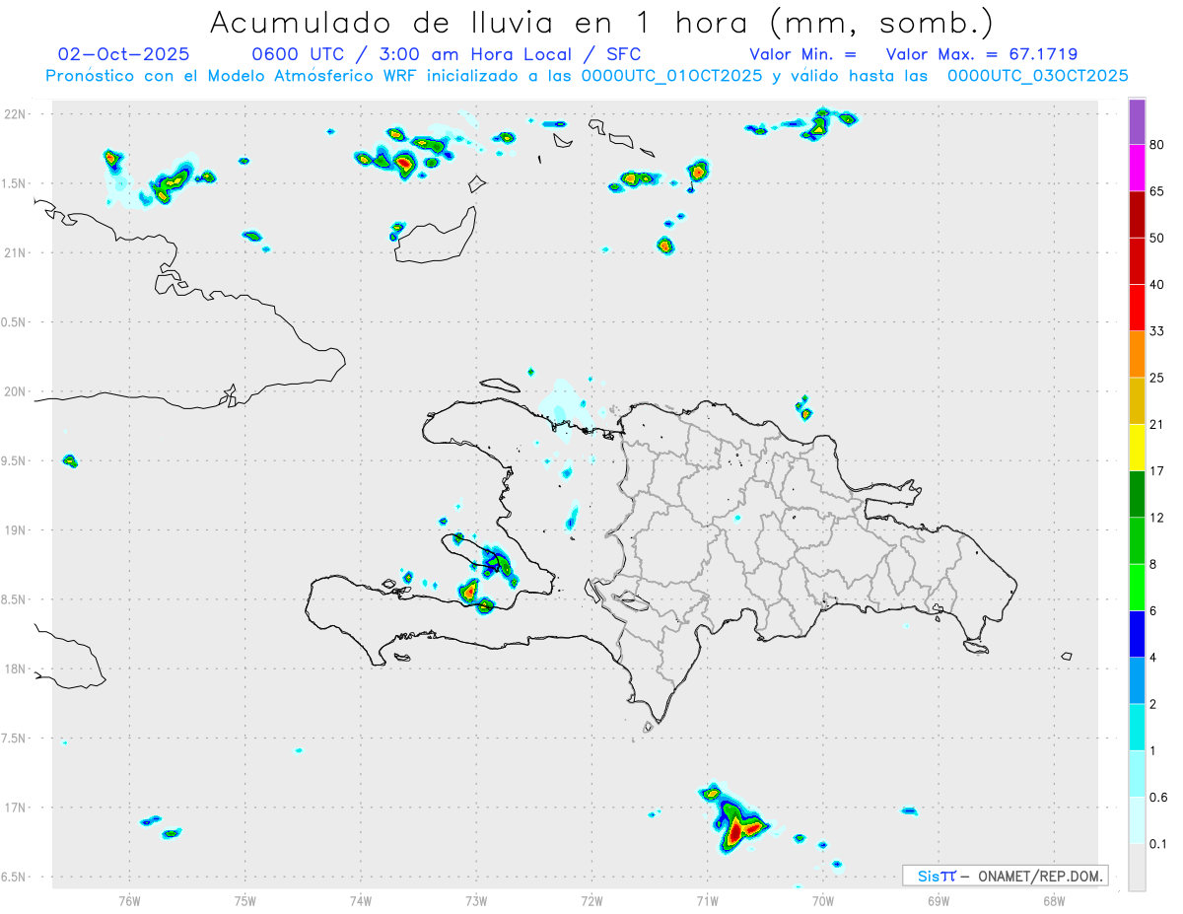Select the legend value '50'
Viewport: 1183px width, 914px height.
pos(1157,238)
